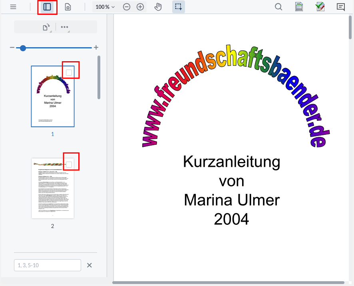
Task: Check the page 1 thumbnail checkbox
Action: 69,72
